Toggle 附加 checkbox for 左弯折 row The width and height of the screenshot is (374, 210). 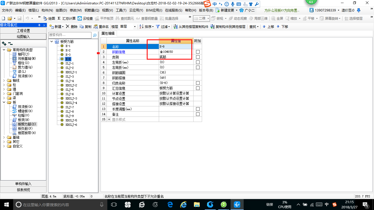point(198,62)
